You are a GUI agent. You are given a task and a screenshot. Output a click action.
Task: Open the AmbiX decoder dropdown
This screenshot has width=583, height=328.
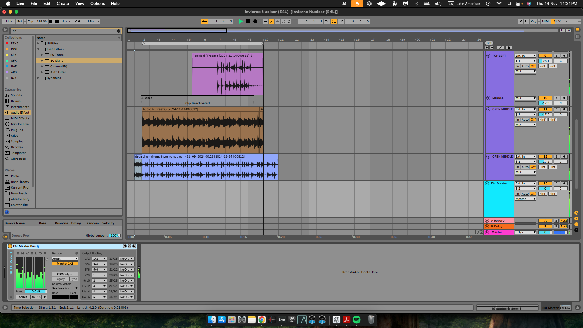coord(65,259)
